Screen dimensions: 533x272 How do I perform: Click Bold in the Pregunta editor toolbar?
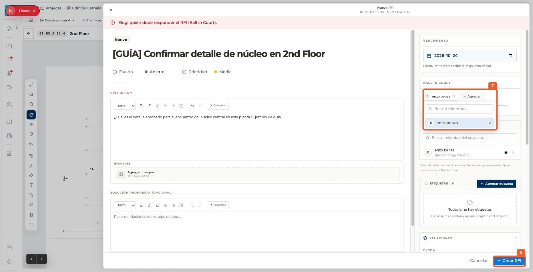click(x=141, y=106)
